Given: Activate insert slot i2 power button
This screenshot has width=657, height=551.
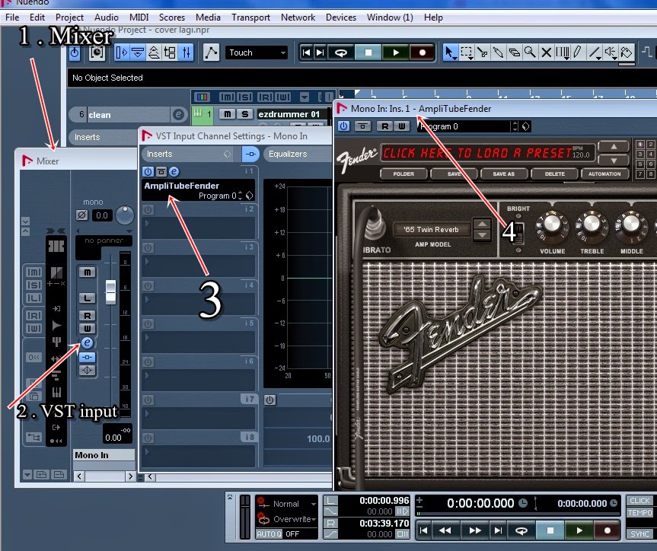Looking at the screenshot, I should (x=148, y=209).
